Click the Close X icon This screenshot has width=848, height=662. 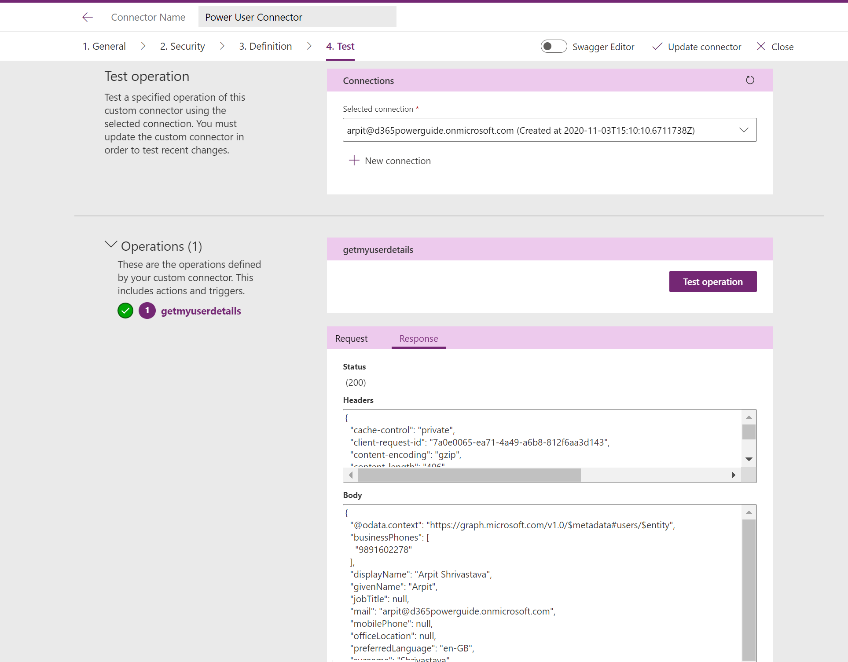point(761,47)
